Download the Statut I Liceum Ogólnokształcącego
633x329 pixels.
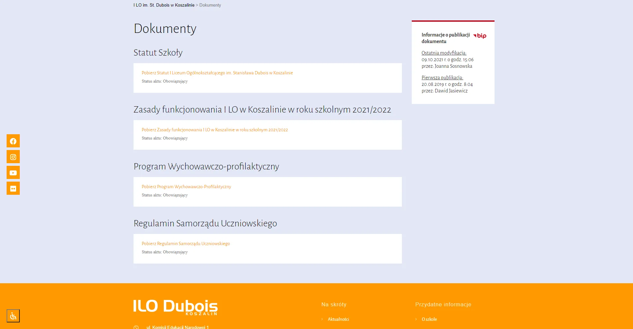tap(217, 73)
